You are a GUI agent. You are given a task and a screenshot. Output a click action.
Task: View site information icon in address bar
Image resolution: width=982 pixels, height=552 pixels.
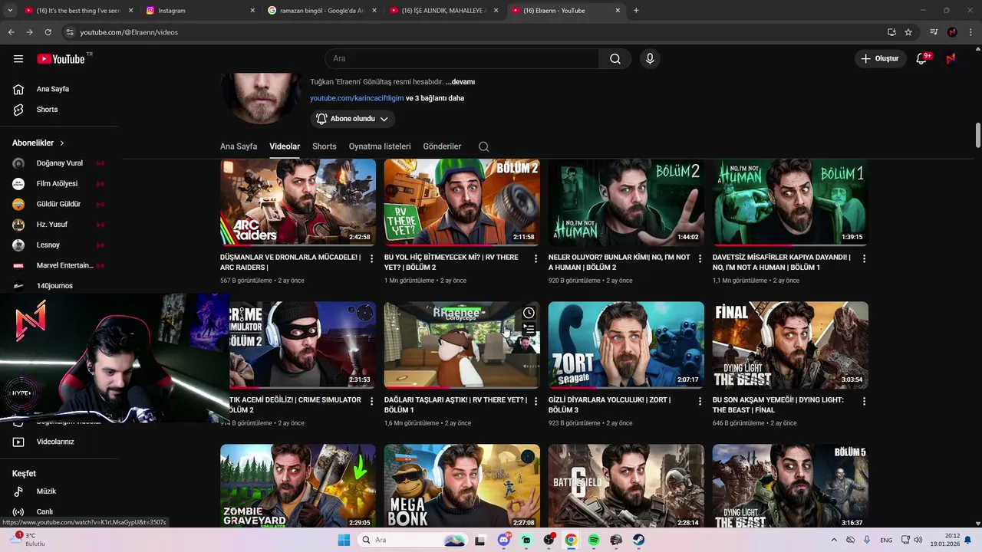pyautogui.click(x=70, y=32)
